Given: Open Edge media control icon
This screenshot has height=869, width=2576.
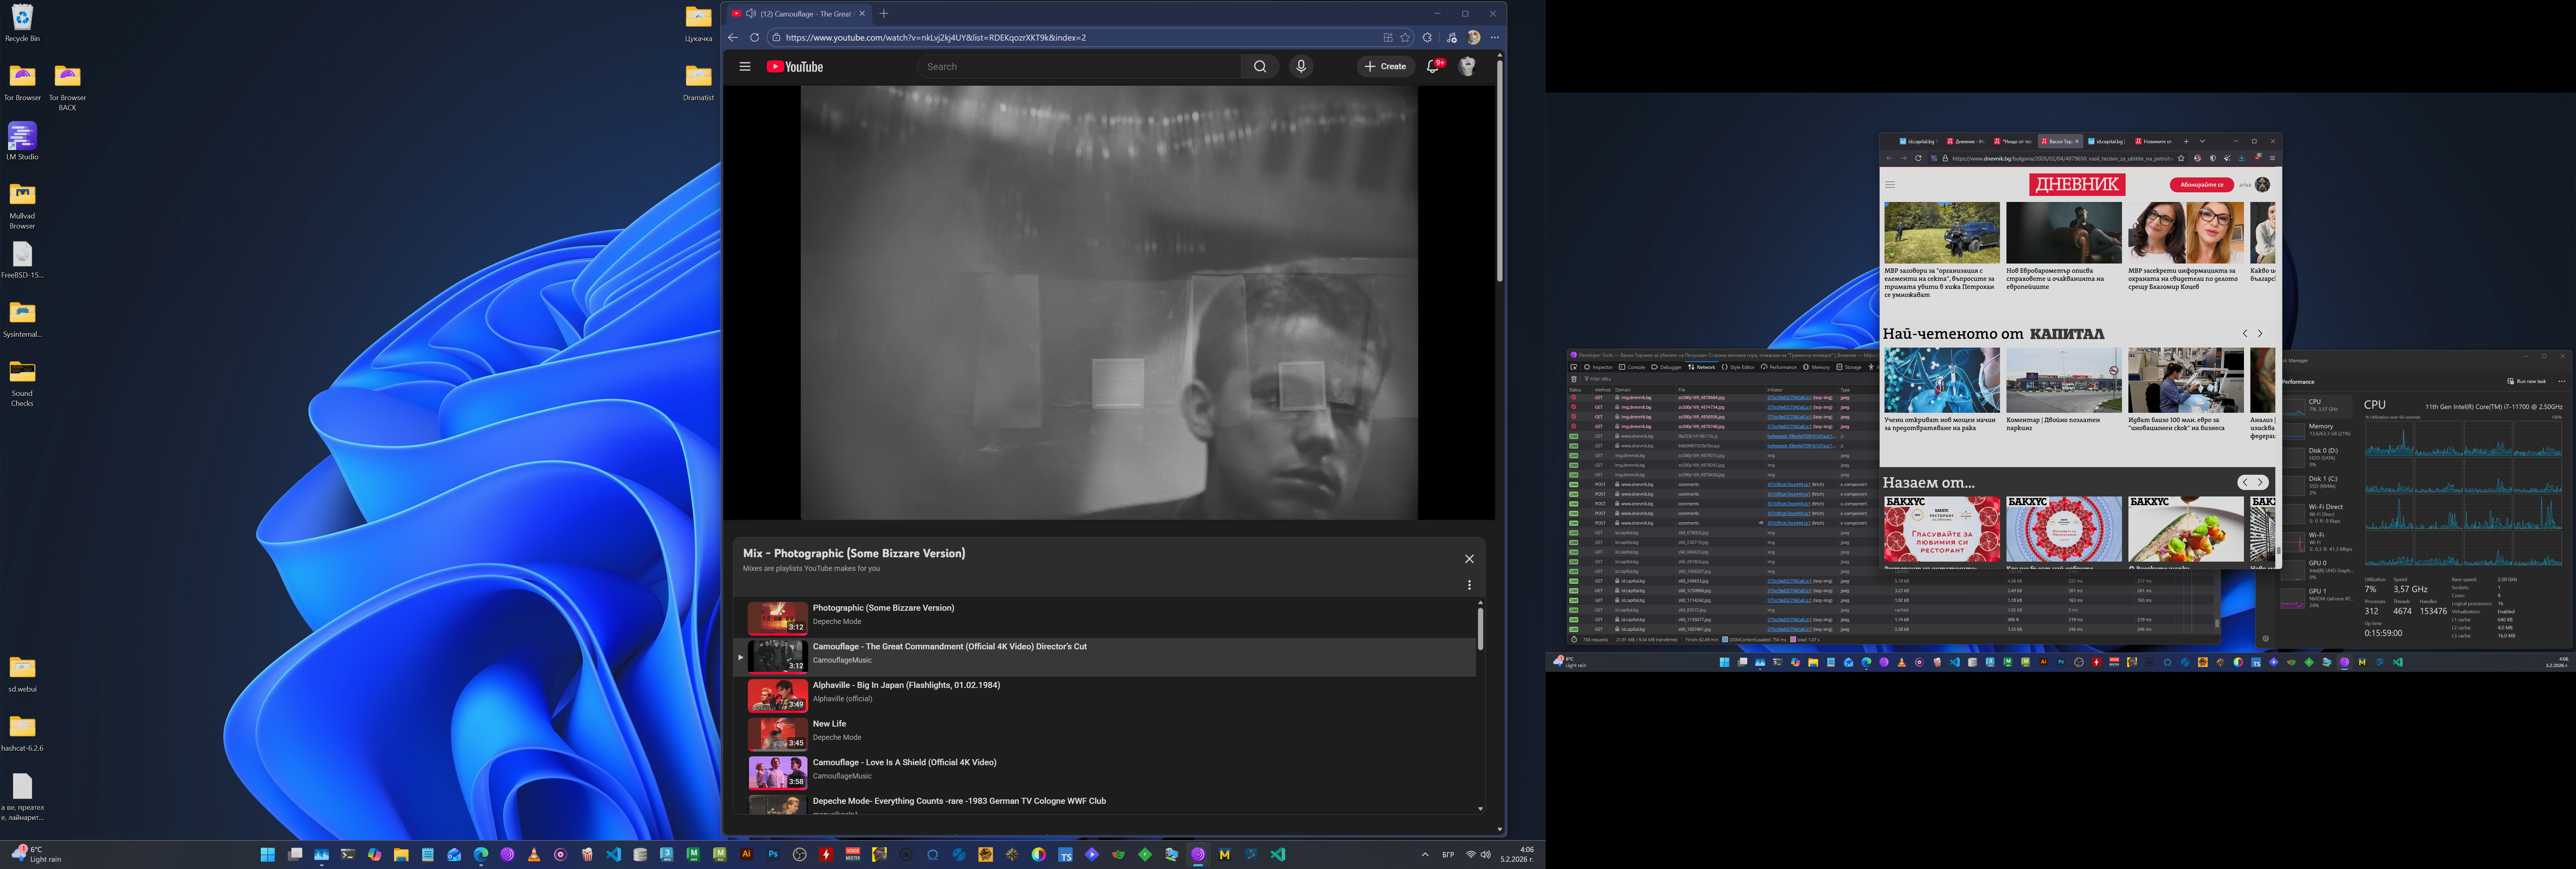Looking at the screenshot, I should (x=1451, y=38).
